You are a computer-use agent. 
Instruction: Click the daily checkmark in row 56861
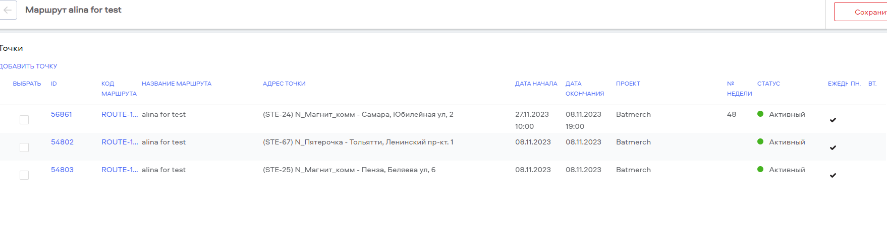point(833,120)
